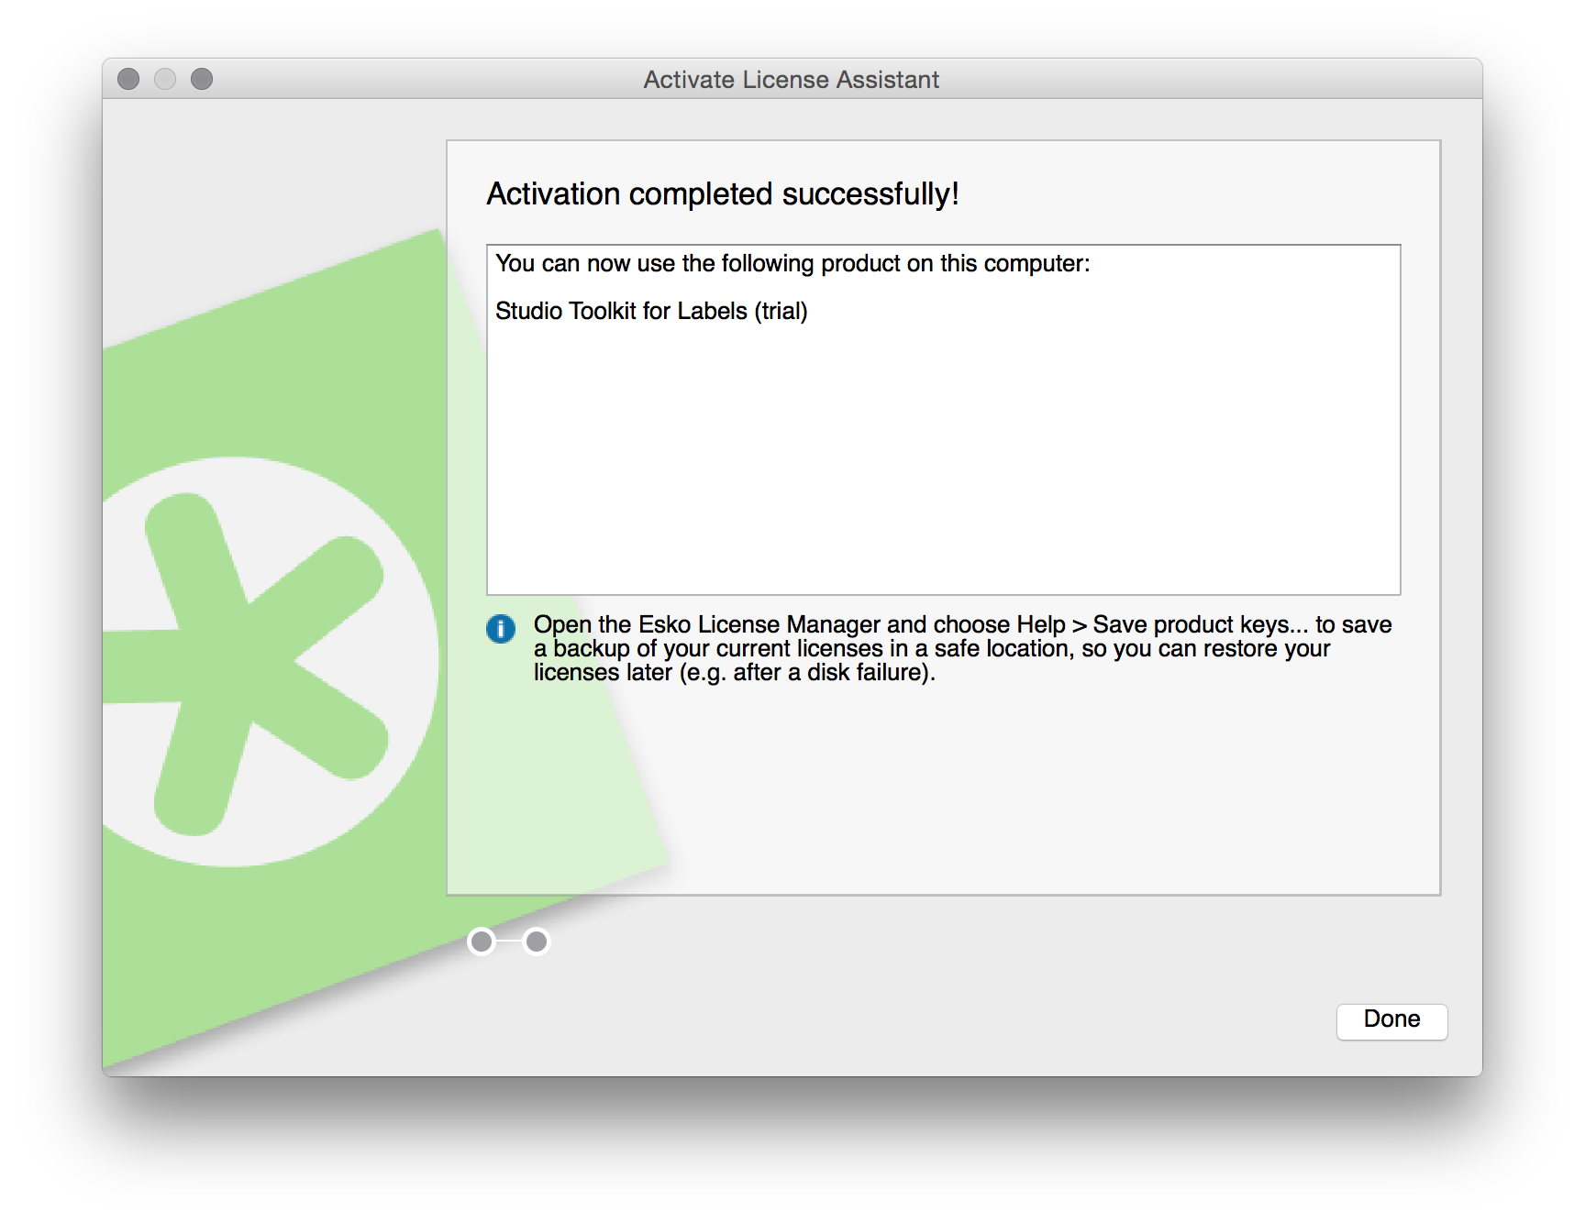Click the blue information icon

[x=500, y=629]
